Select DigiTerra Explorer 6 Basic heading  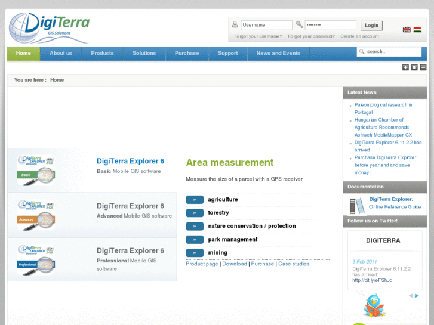pyautogui.click(x=130, y=161)
